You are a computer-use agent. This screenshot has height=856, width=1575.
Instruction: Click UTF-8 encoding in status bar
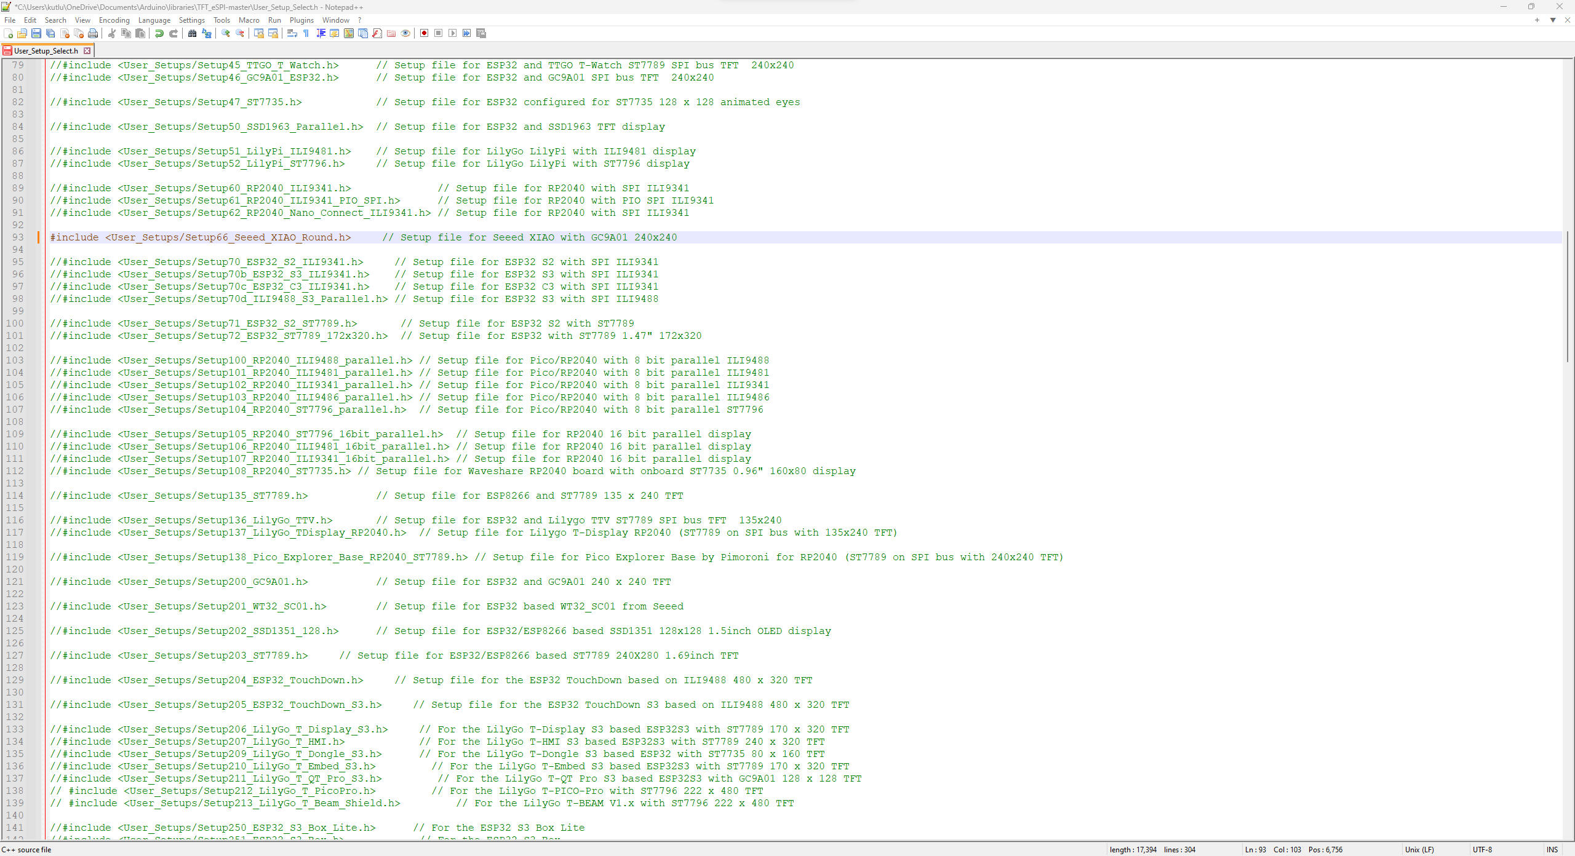1481,850
